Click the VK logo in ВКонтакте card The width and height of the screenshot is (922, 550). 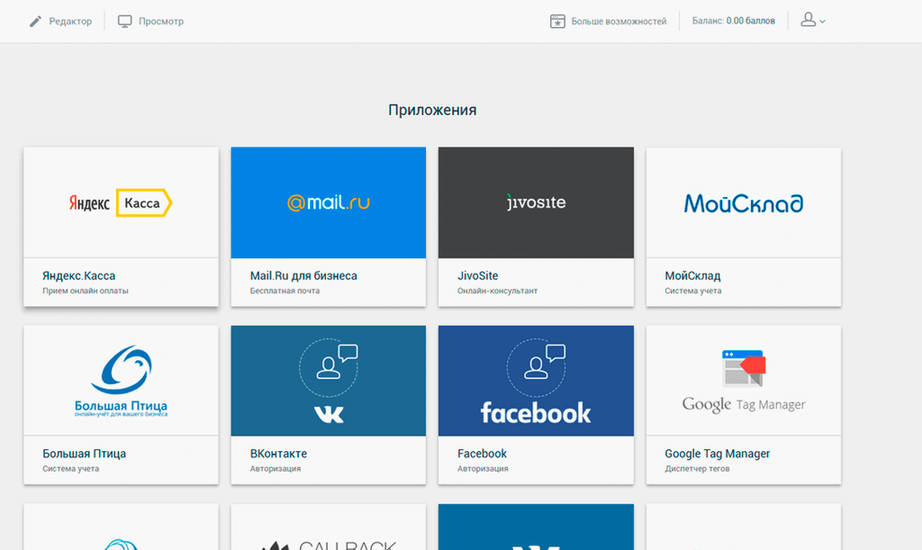[328, 414]
